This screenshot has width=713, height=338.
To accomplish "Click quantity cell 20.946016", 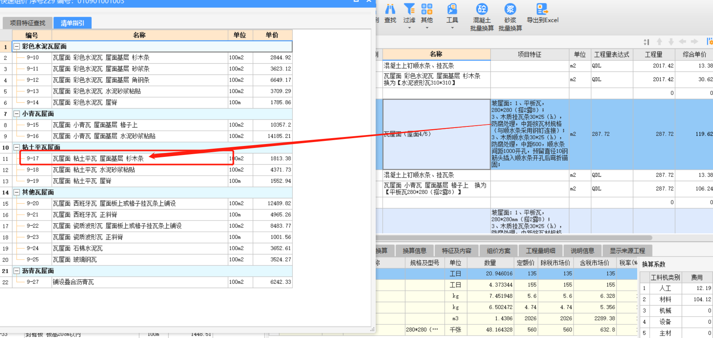I will coord(490,274).
